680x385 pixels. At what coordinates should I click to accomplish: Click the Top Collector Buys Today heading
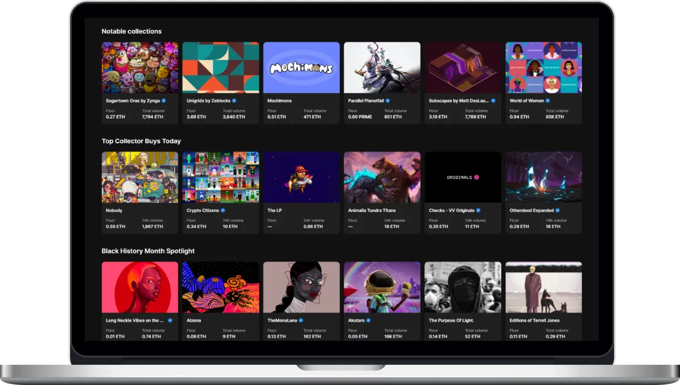(141, 141)
